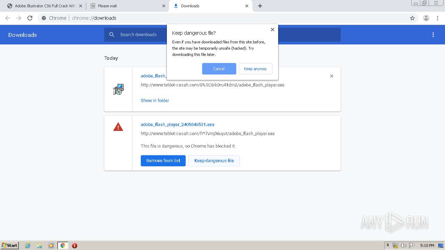This screenshot has height=250, width=445.
Task: Show hidden system tray icons
Action: pos(388,245)
